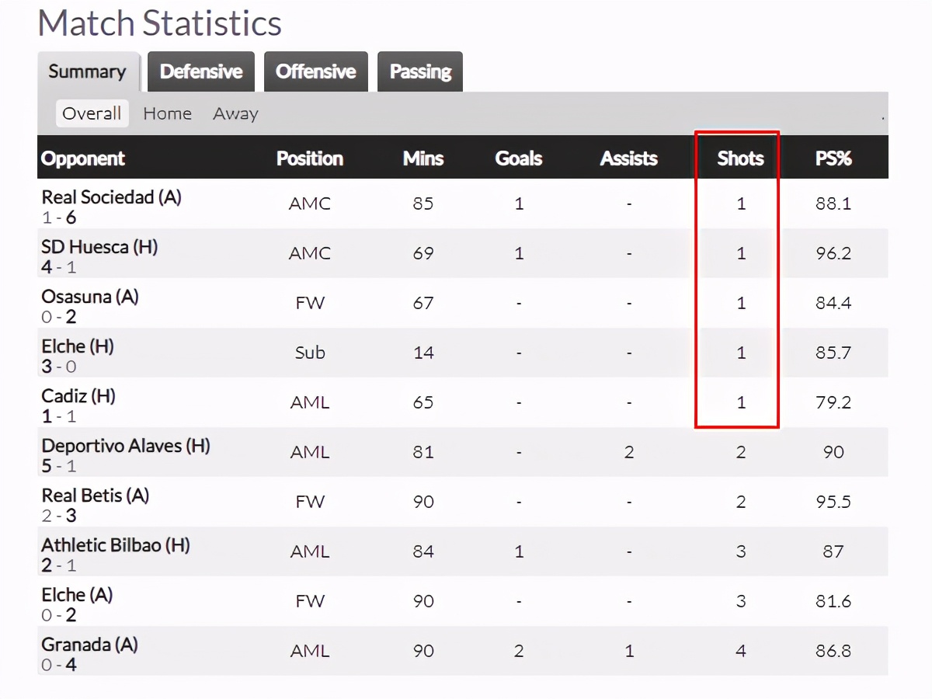
Task: Open the Elche (H) match
Action: pyautogui.click(x=78, y=346)
